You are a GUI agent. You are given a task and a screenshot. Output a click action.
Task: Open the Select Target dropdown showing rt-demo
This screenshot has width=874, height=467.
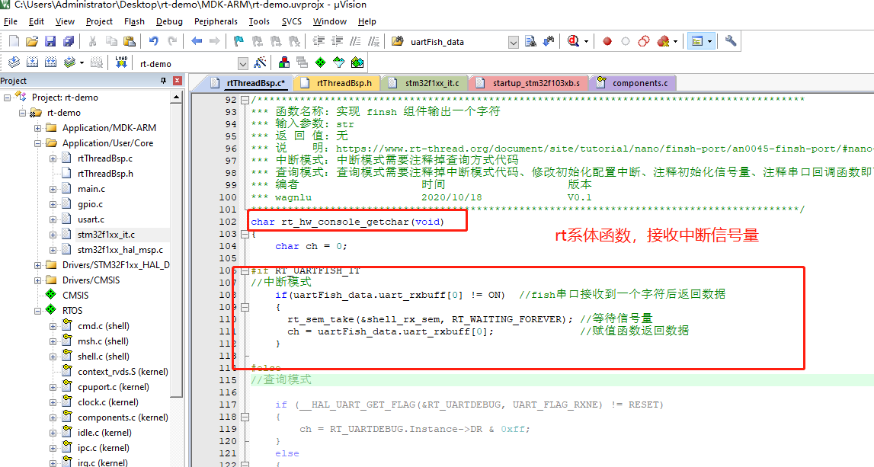click(242, 62)
